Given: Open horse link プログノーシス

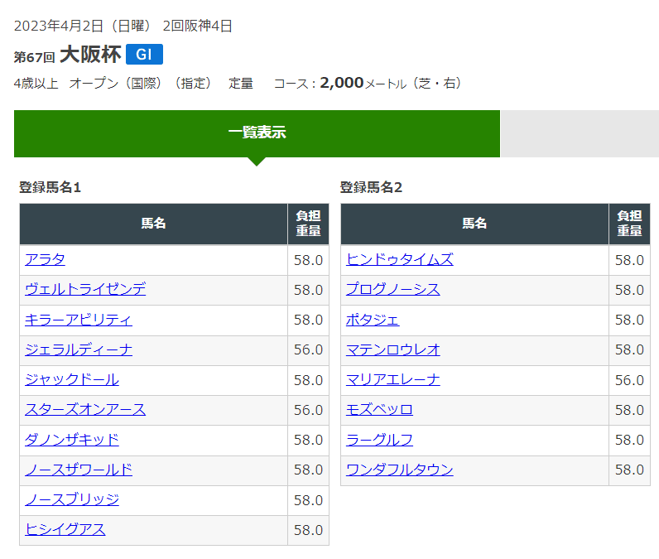Looking at the screenshot, I should pos(393,290).
